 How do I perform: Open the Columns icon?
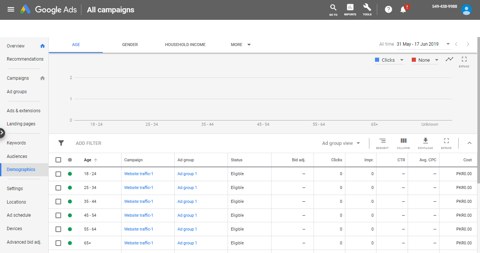(x=403, y=141)
